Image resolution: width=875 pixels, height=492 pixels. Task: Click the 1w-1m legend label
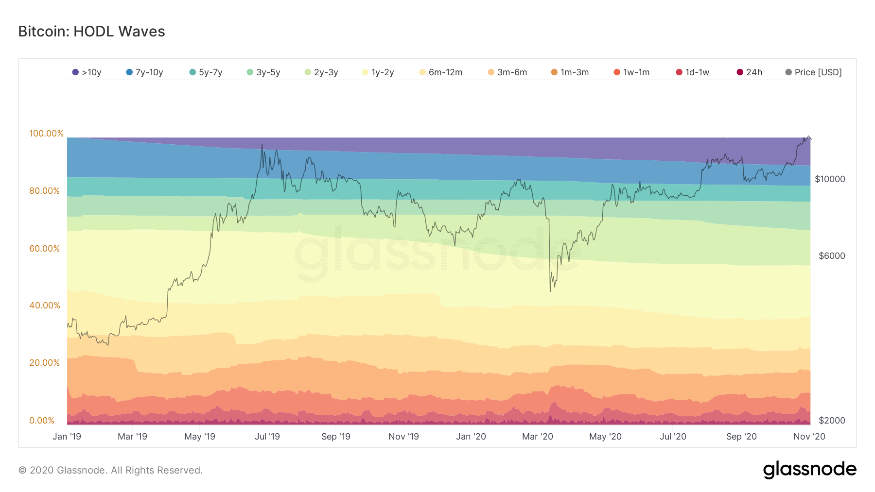pyautogui.click(x=636, y=72)
